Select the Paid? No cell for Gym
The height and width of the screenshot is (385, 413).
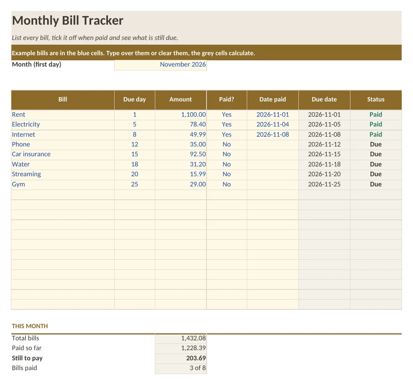(226, 184)
